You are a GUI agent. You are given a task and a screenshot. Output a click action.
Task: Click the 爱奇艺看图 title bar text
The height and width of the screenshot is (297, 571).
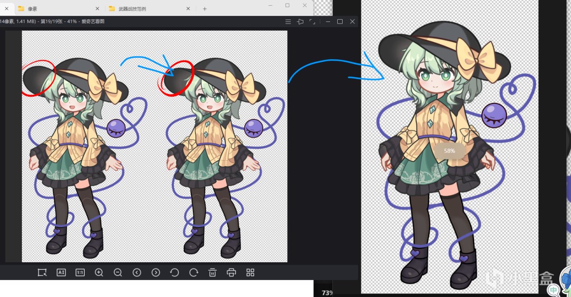coord(93,21)
